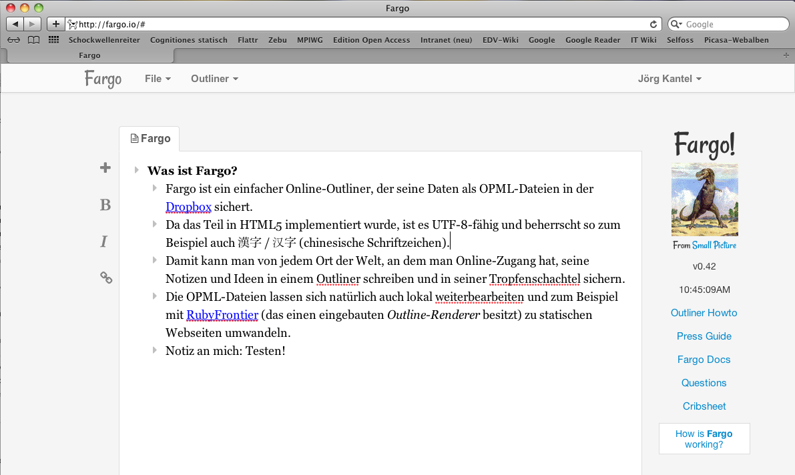Click the dinosaur picture in sidebar
Image resolution: width=795 pixels, height=475 pixels.
(x=704, y=199)
